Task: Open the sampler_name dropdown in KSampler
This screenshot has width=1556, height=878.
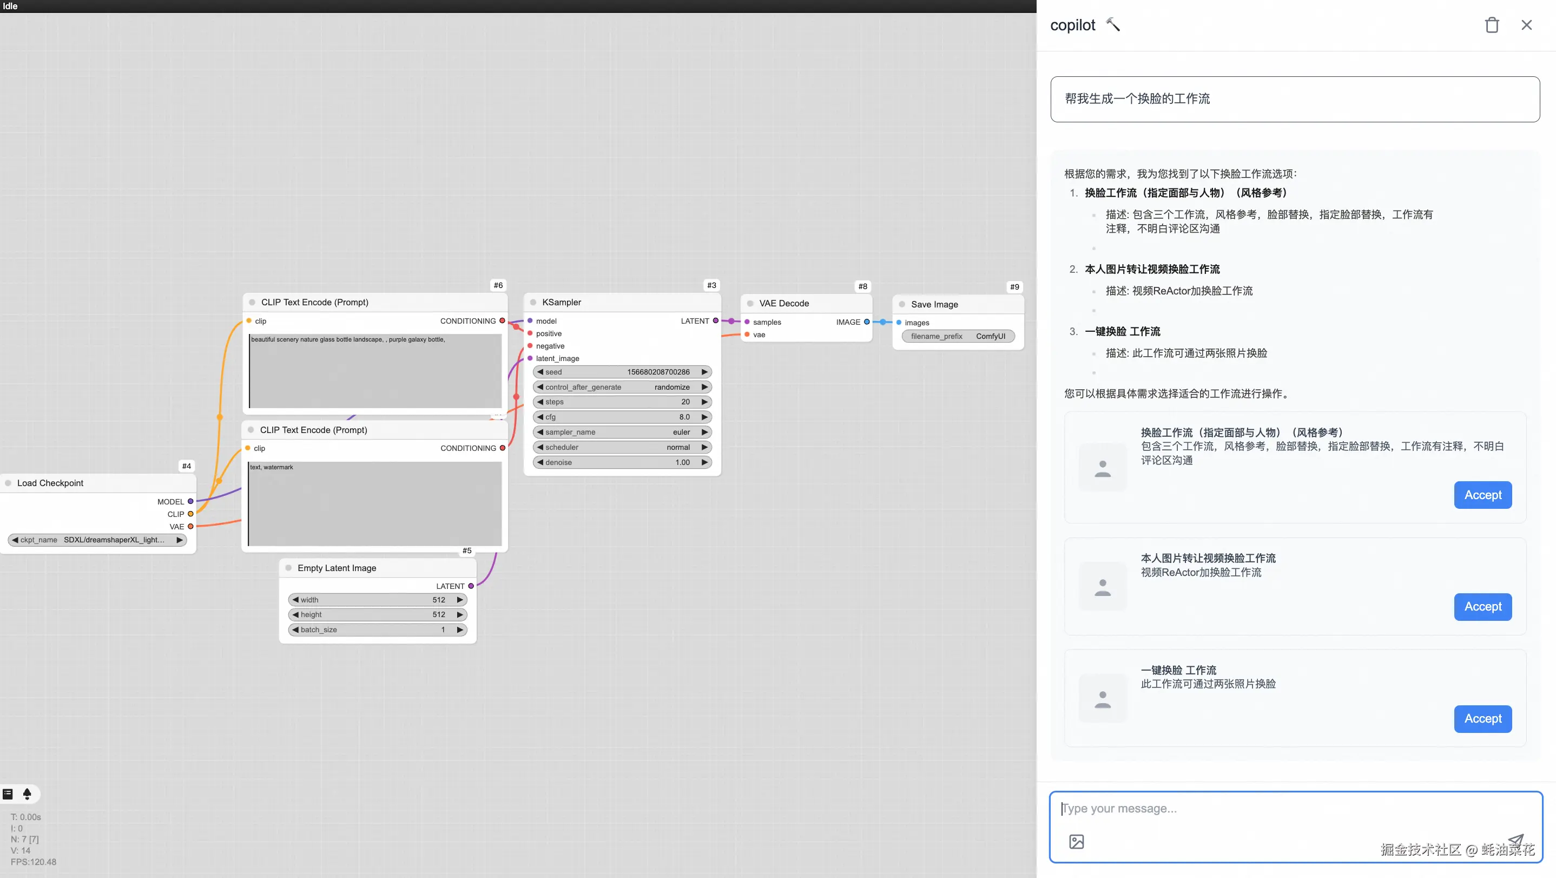Action: [622, 431]
